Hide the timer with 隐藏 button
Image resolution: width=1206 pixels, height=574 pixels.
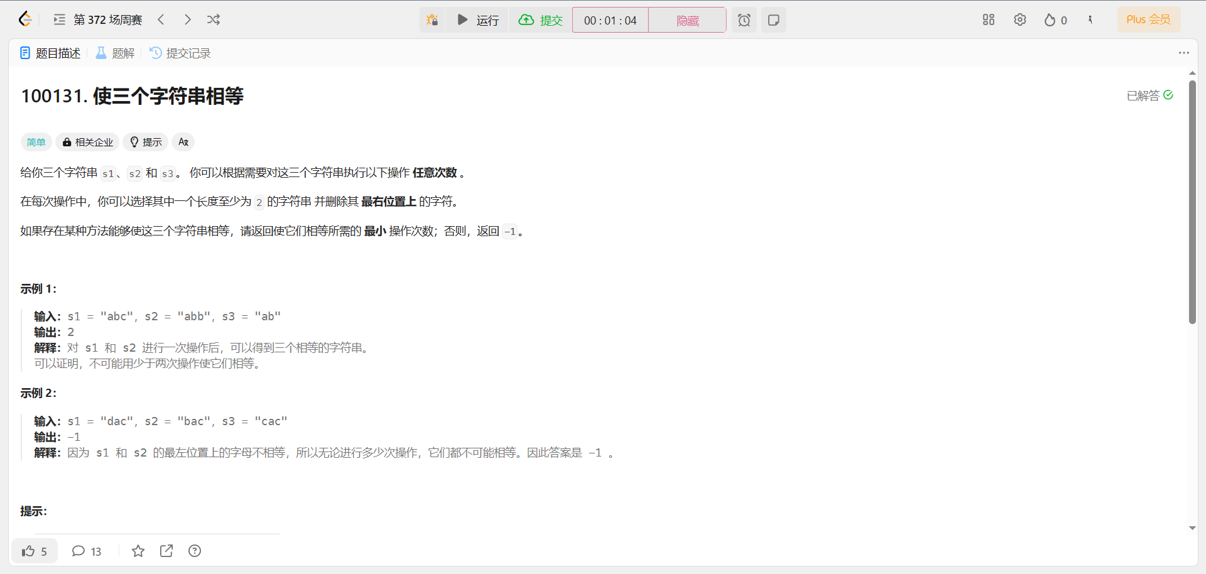pyautogui.click(x=687, y=21)
